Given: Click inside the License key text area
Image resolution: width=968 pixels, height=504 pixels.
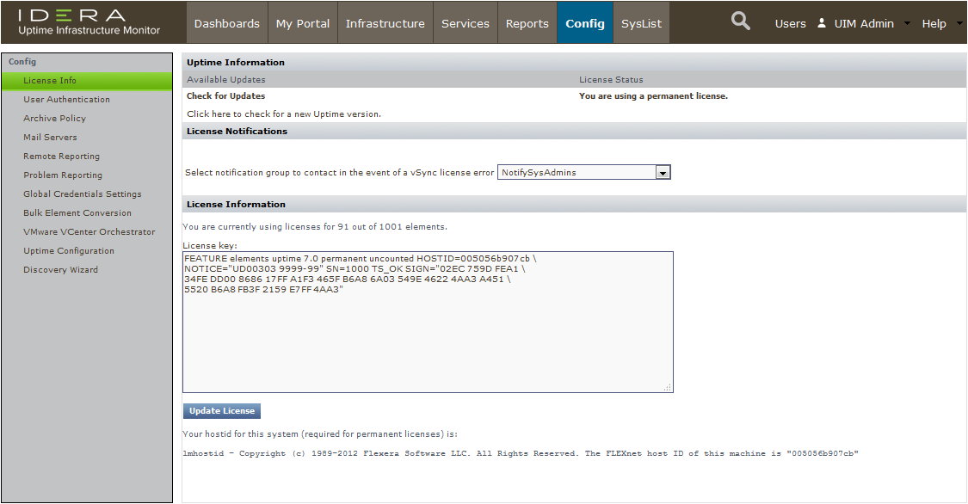Looking at the screenshot, I should 428,322.
